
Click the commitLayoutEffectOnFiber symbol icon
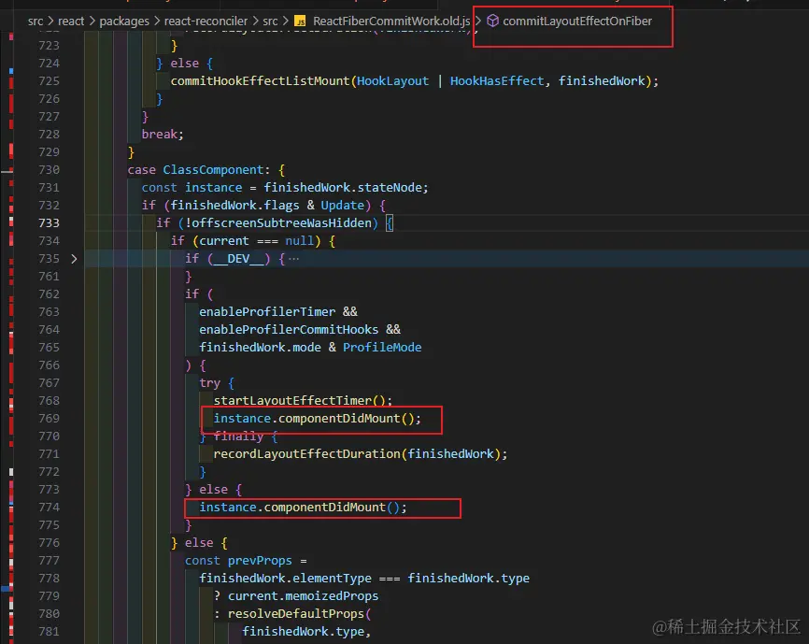pyautogui.click(x=492, y=21)
